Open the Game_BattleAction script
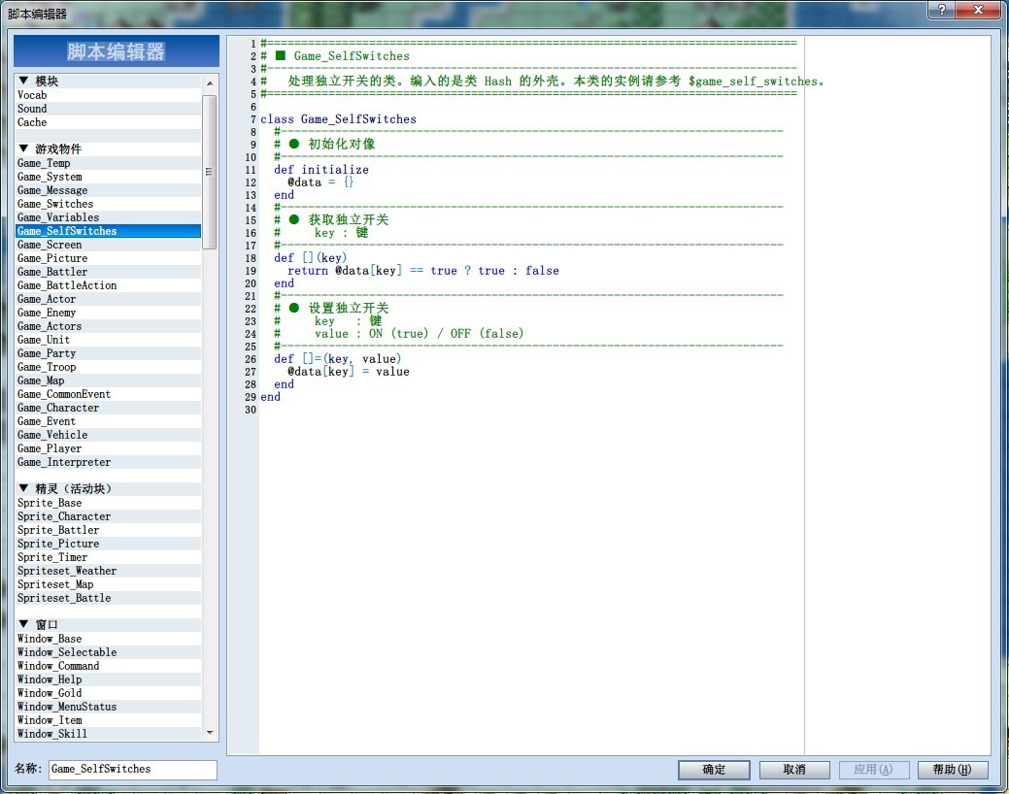The height and width of the screenshot is (794, 1009). (x=108, y=285)
